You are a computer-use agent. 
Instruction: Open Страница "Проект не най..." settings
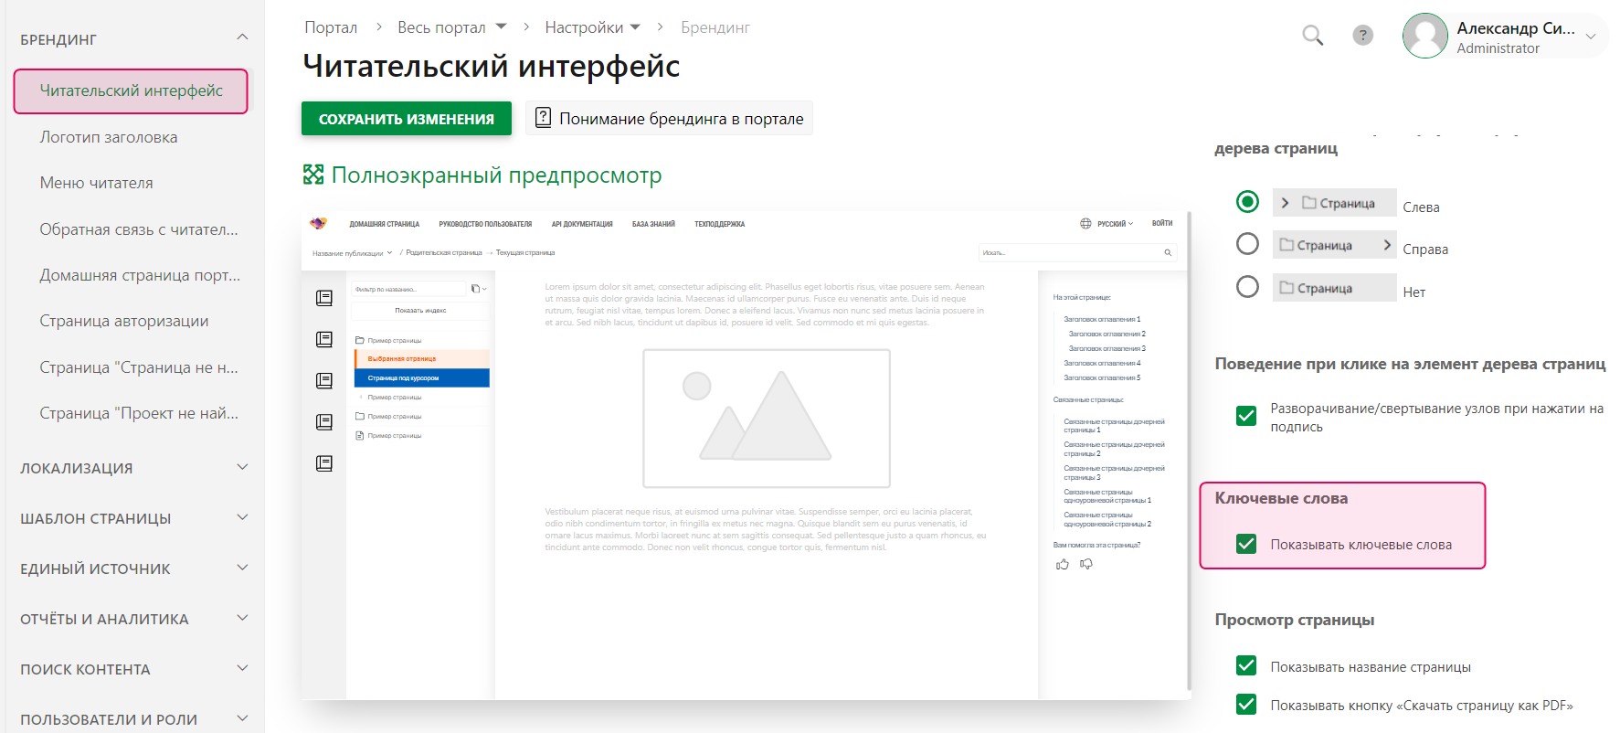(139, 413)
